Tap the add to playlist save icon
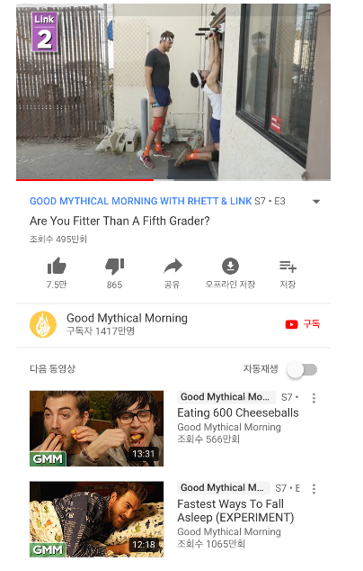The width and height of the screenshot is (363, 571). coord(288,267)
